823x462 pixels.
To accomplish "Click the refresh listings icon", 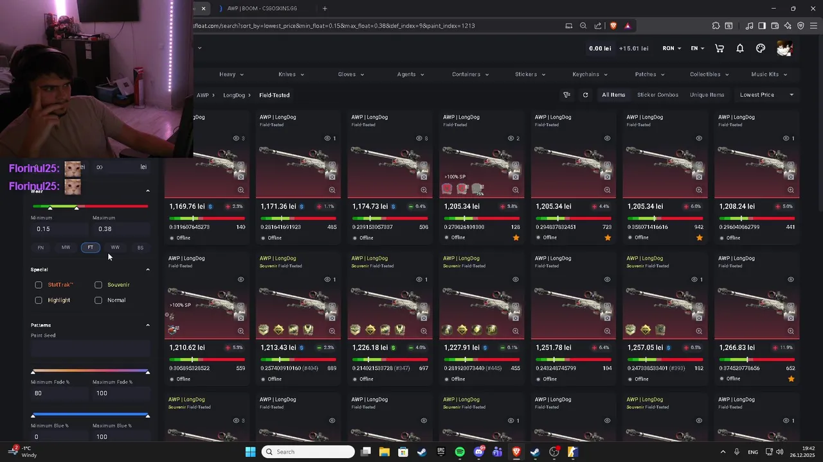I will pos(585,95).
